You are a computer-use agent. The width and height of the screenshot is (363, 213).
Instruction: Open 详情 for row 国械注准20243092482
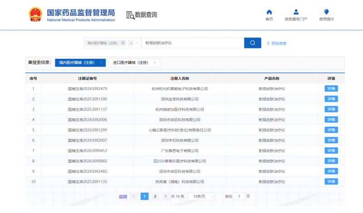coord(331,171)
